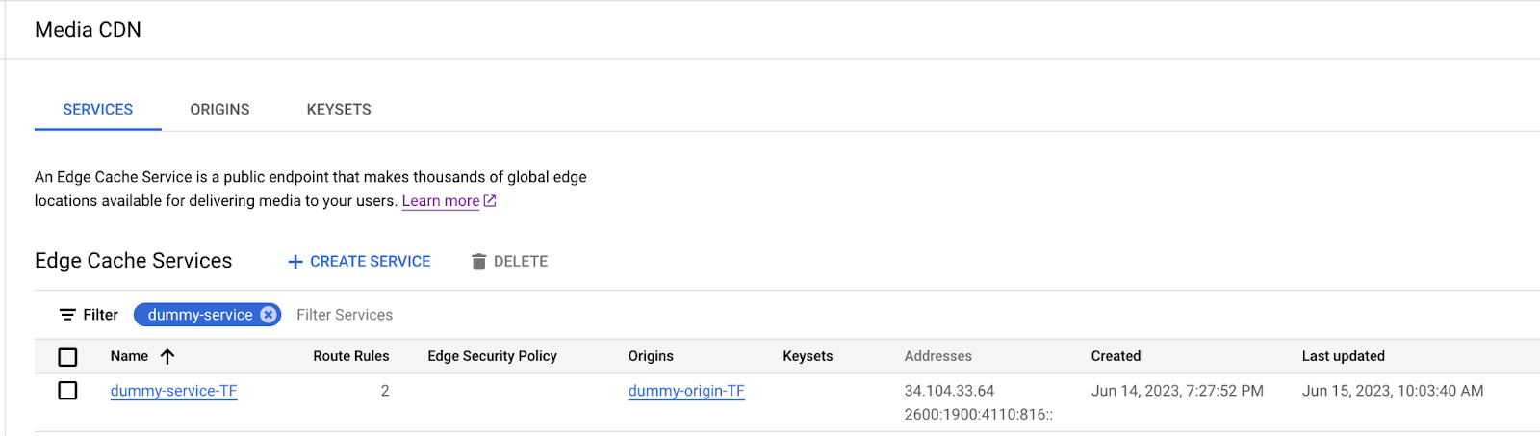Click the plus icon beside Create Service
This screenshot has height=436, width=1540.
295,262
